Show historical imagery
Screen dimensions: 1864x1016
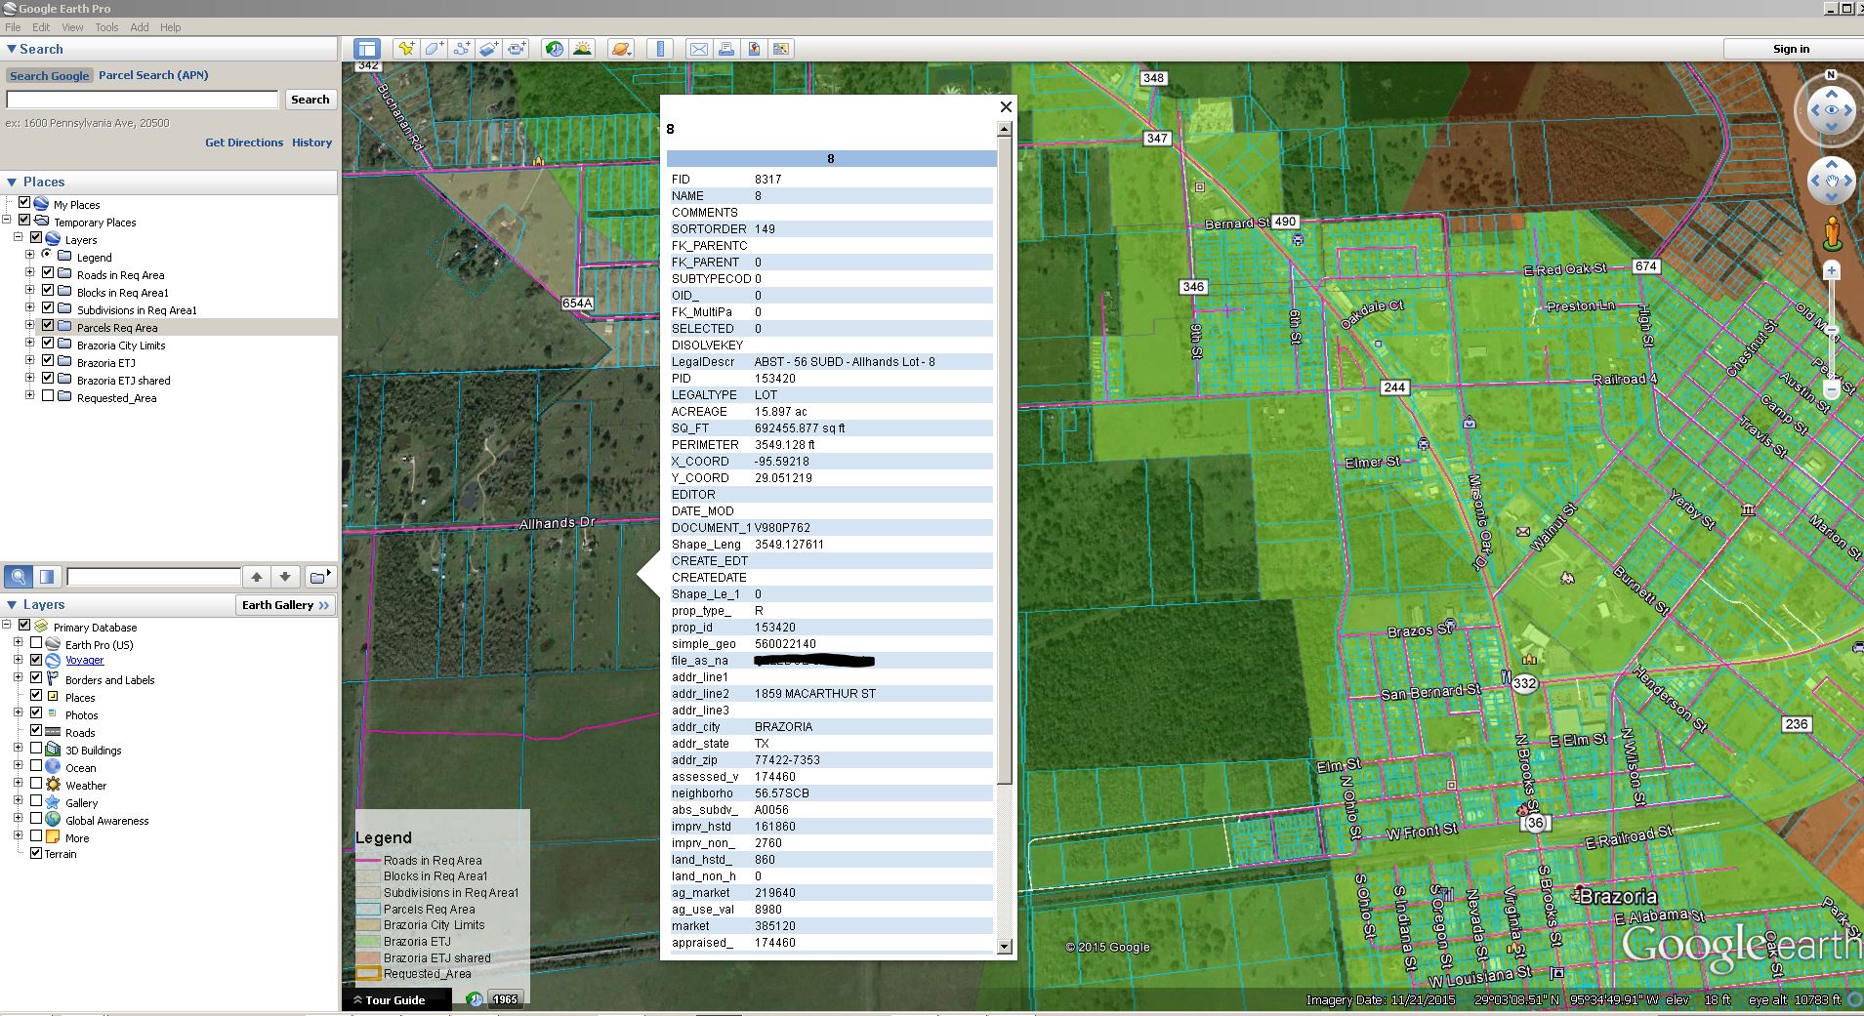[x=554, y=48]
